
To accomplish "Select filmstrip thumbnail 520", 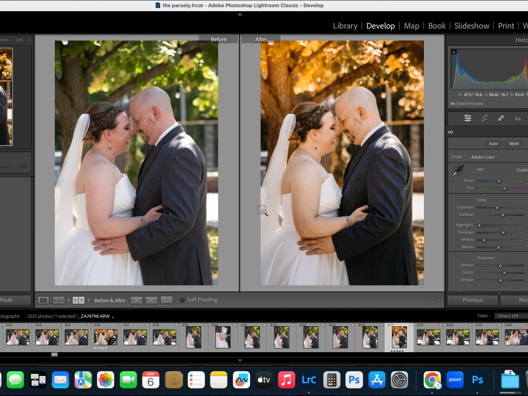I will [x=223, y=337].
